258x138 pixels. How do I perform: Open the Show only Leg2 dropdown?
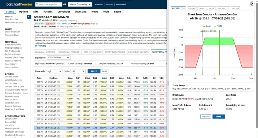pos(54,71)
